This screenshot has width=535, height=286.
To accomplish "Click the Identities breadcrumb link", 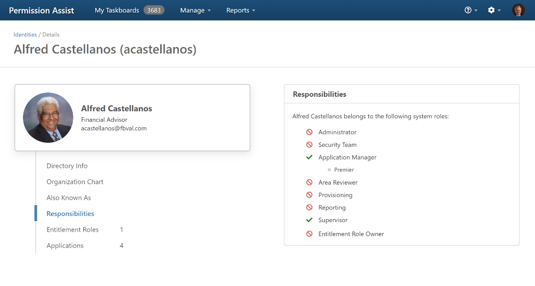I will [x=25, y=34].
